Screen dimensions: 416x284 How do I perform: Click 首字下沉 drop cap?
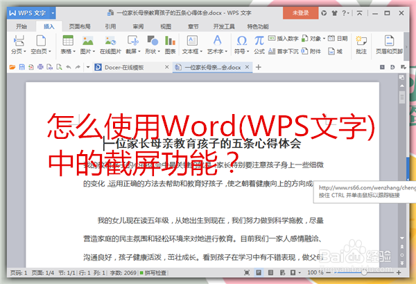coord(284,51)
